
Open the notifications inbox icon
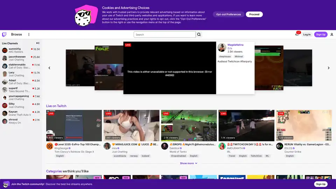pos(297,34)
